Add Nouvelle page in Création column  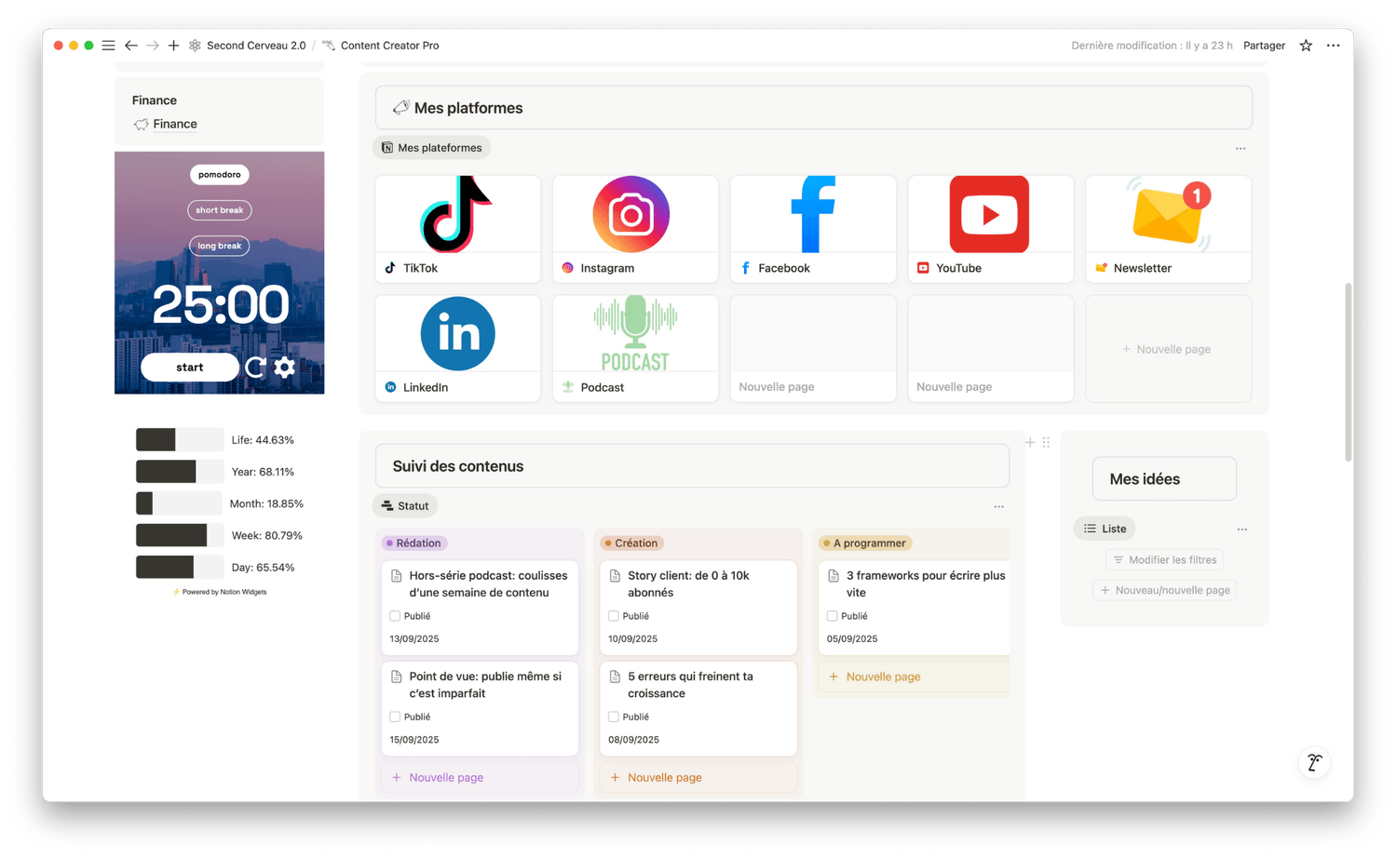click(698, 778)
